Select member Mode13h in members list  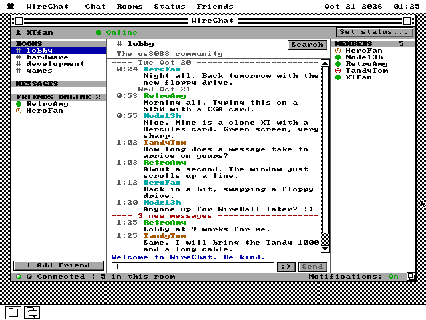(x=373, y=57)
